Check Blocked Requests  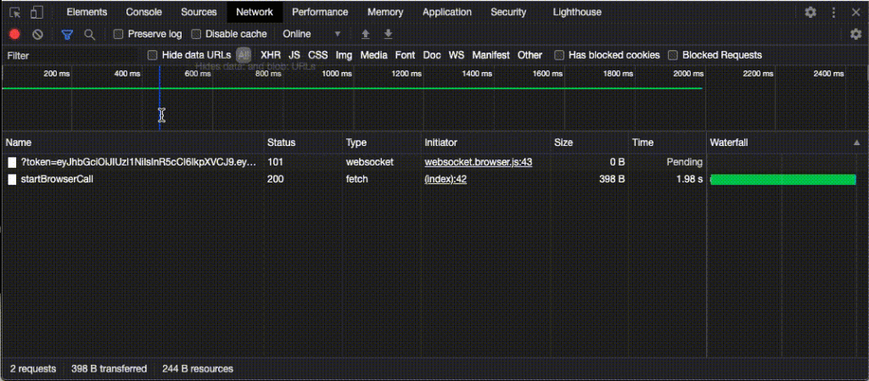(x=673, y=55)
